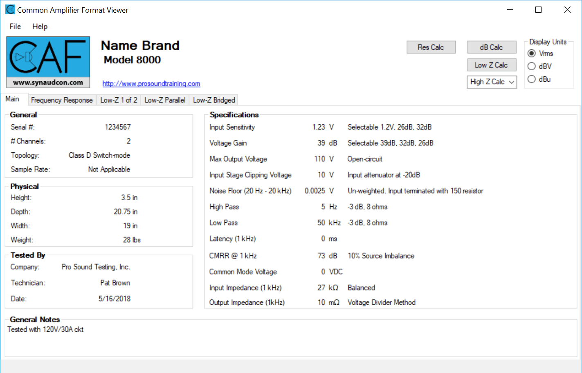Select the Main tab
The image size is (582, 373).
[x=12, y=99]
